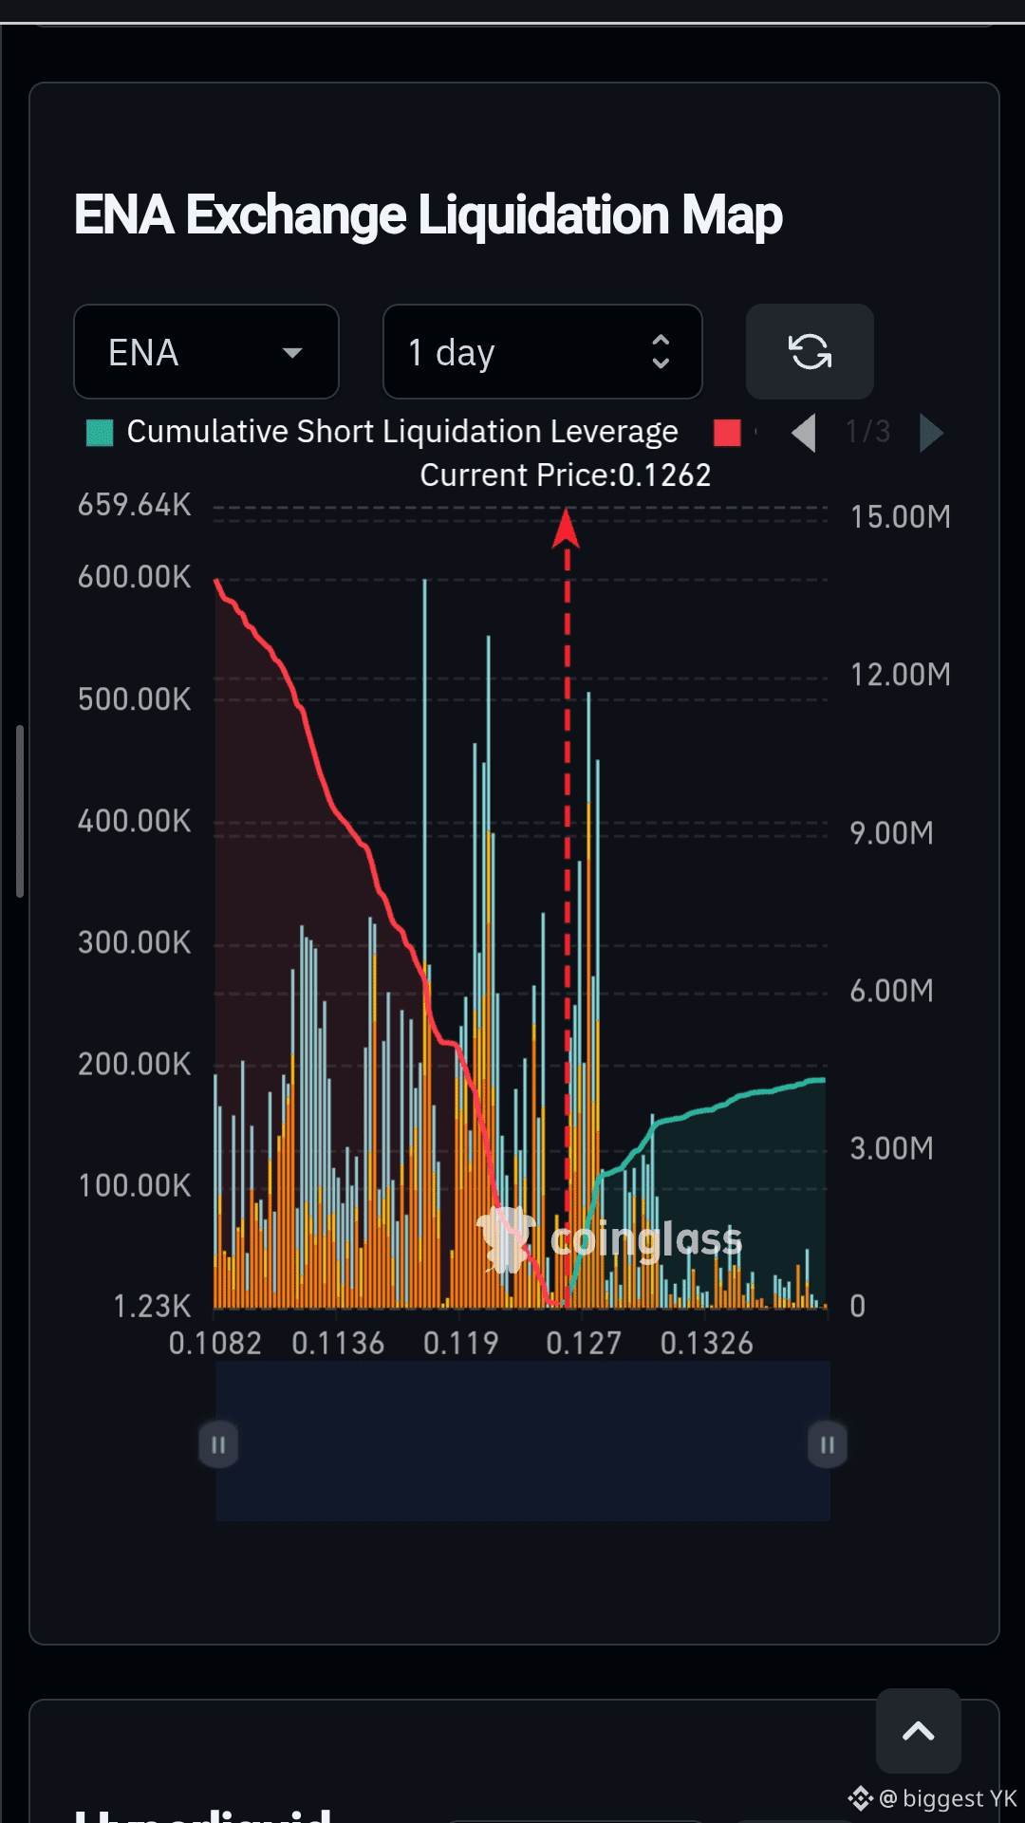Viewport: 1025px width, 1823px height.
Task: Click the 6.00M right axis value
Action: pyautogui.click(x=892, y=990)
